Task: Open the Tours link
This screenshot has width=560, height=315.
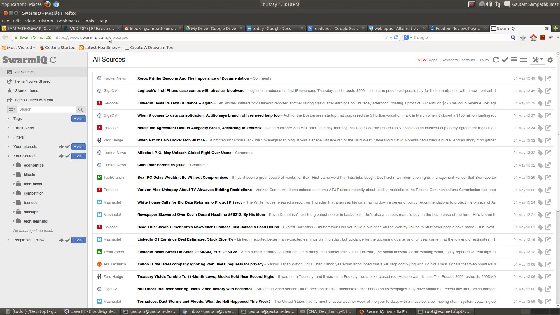Action: coord(484,60)
